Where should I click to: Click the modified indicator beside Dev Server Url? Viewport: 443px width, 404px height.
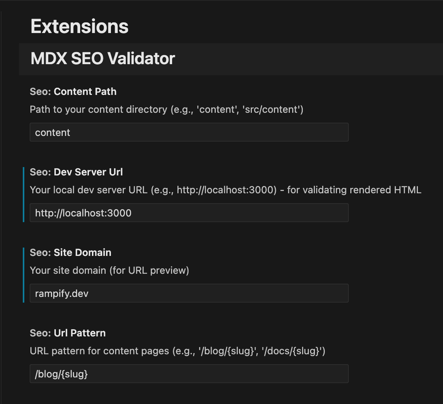(x=24, y=194)
